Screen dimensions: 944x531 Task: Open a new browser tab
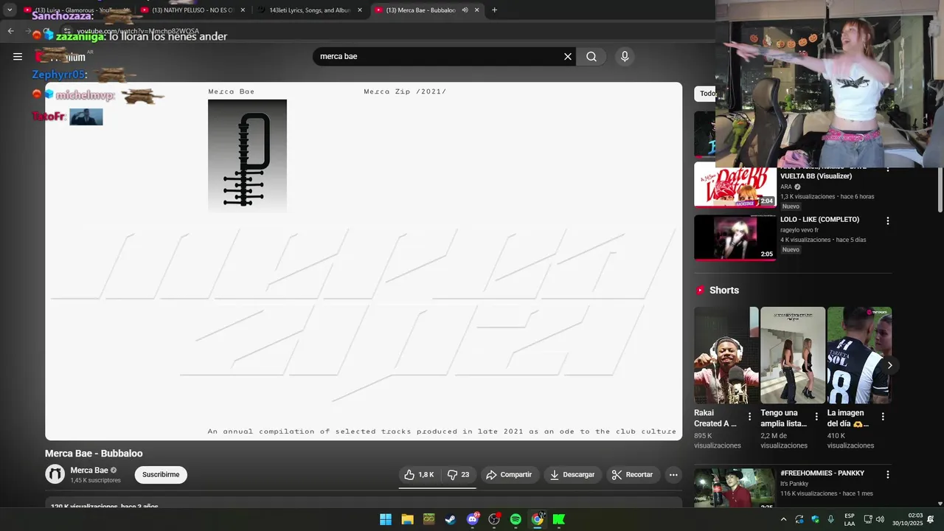click(494, 10)
